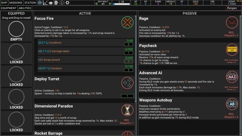
Task: Open the STATION tab
Action: [30, 3]
